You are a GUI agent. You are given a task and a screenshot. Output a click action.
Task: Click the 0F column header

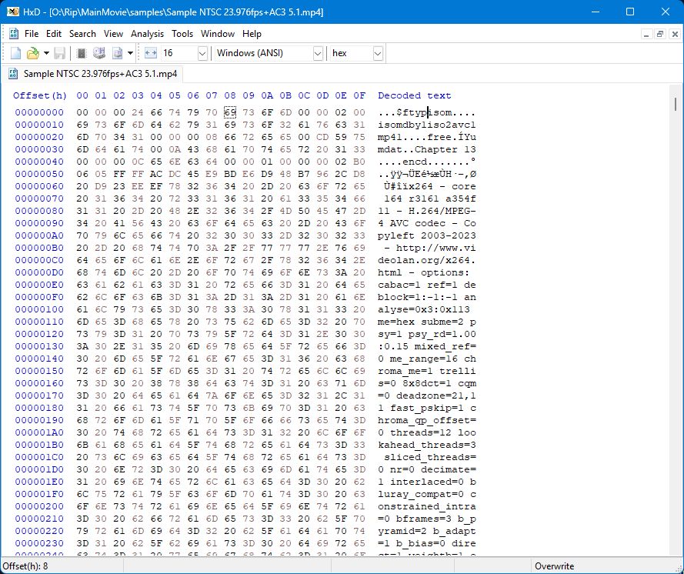(359, 95)
